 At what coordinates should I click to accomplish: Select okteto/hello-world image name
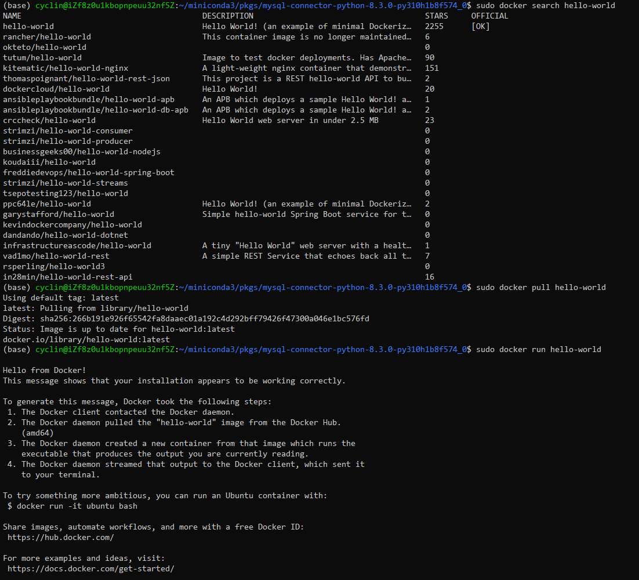[45, 48]
